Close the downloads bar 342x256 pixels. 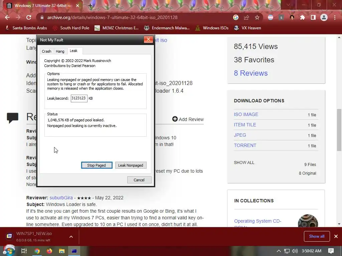(336, 236)
